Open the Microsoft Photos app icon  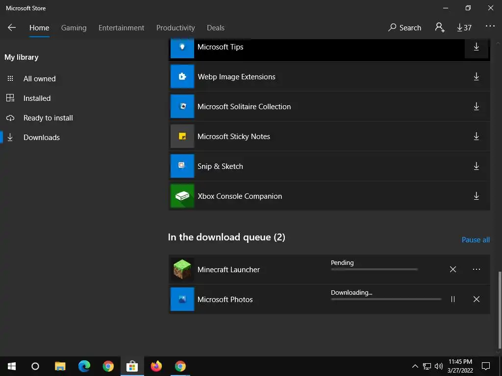coord(182,299)
